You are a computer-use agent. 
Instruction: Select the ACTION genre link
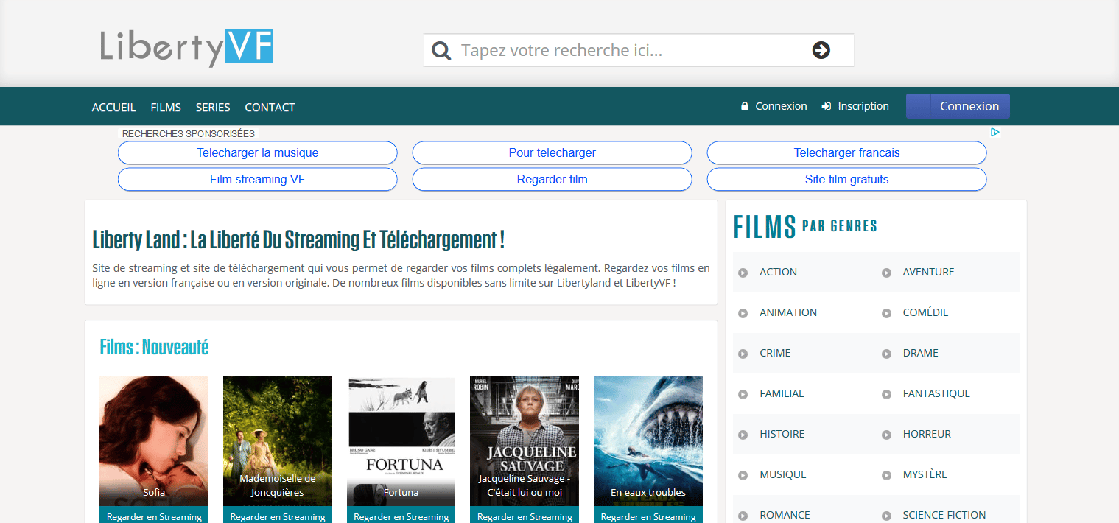point(778,272)
